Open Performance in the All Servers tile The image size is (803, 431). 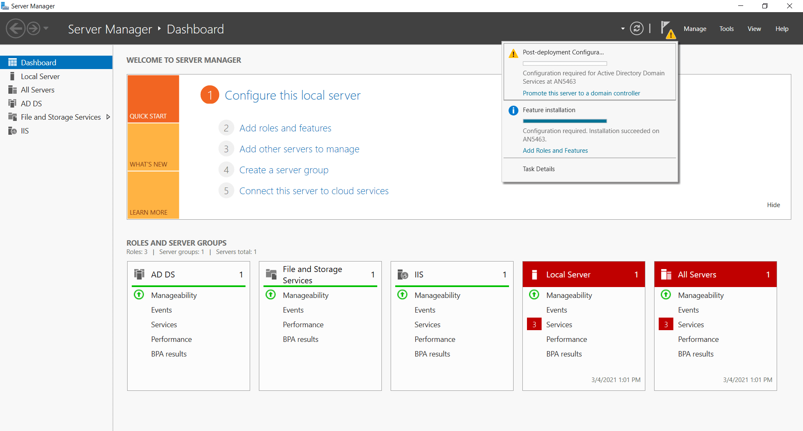point(698,339)
